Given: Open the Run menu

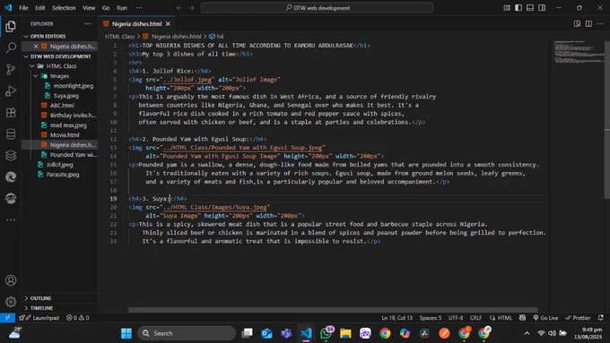Looking at the screenshot, I should [x=122, y=8].
